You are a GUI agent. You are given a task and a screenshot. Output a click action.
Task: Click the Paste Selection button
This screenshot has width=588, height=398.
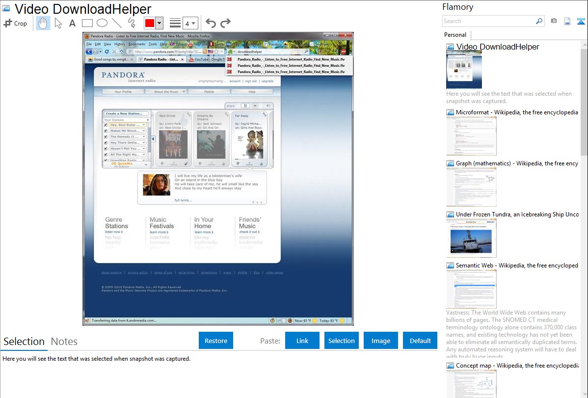click(341, 341)
